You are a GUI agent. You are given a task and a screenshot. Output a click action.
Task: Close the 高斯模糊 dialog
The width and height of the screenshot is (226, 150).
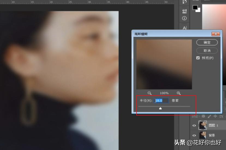(216, 34)
